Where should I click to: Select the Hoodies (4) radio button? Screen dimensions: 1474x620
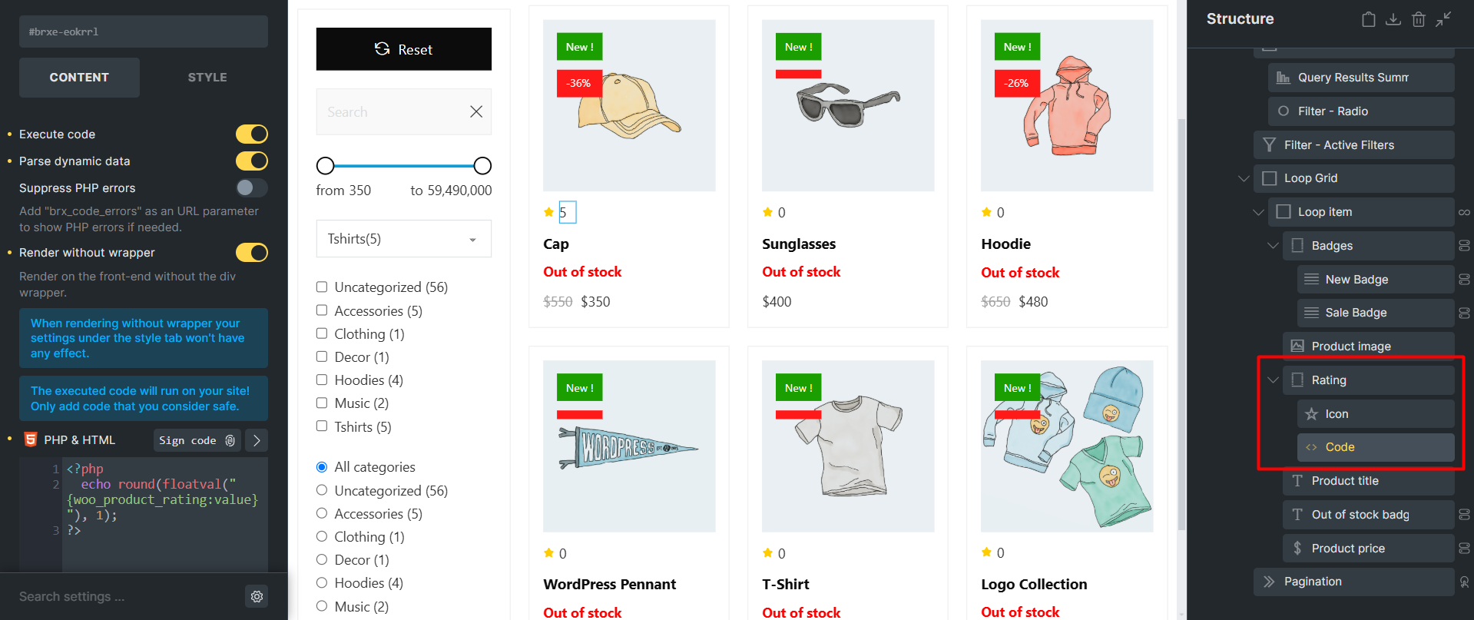[x=322, y=583]
